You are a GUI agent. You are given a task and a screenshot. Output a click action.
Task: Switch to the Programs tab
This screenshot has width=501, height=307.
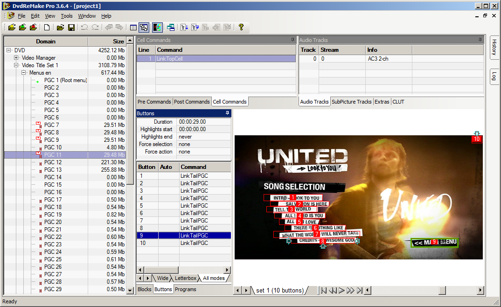186,289
